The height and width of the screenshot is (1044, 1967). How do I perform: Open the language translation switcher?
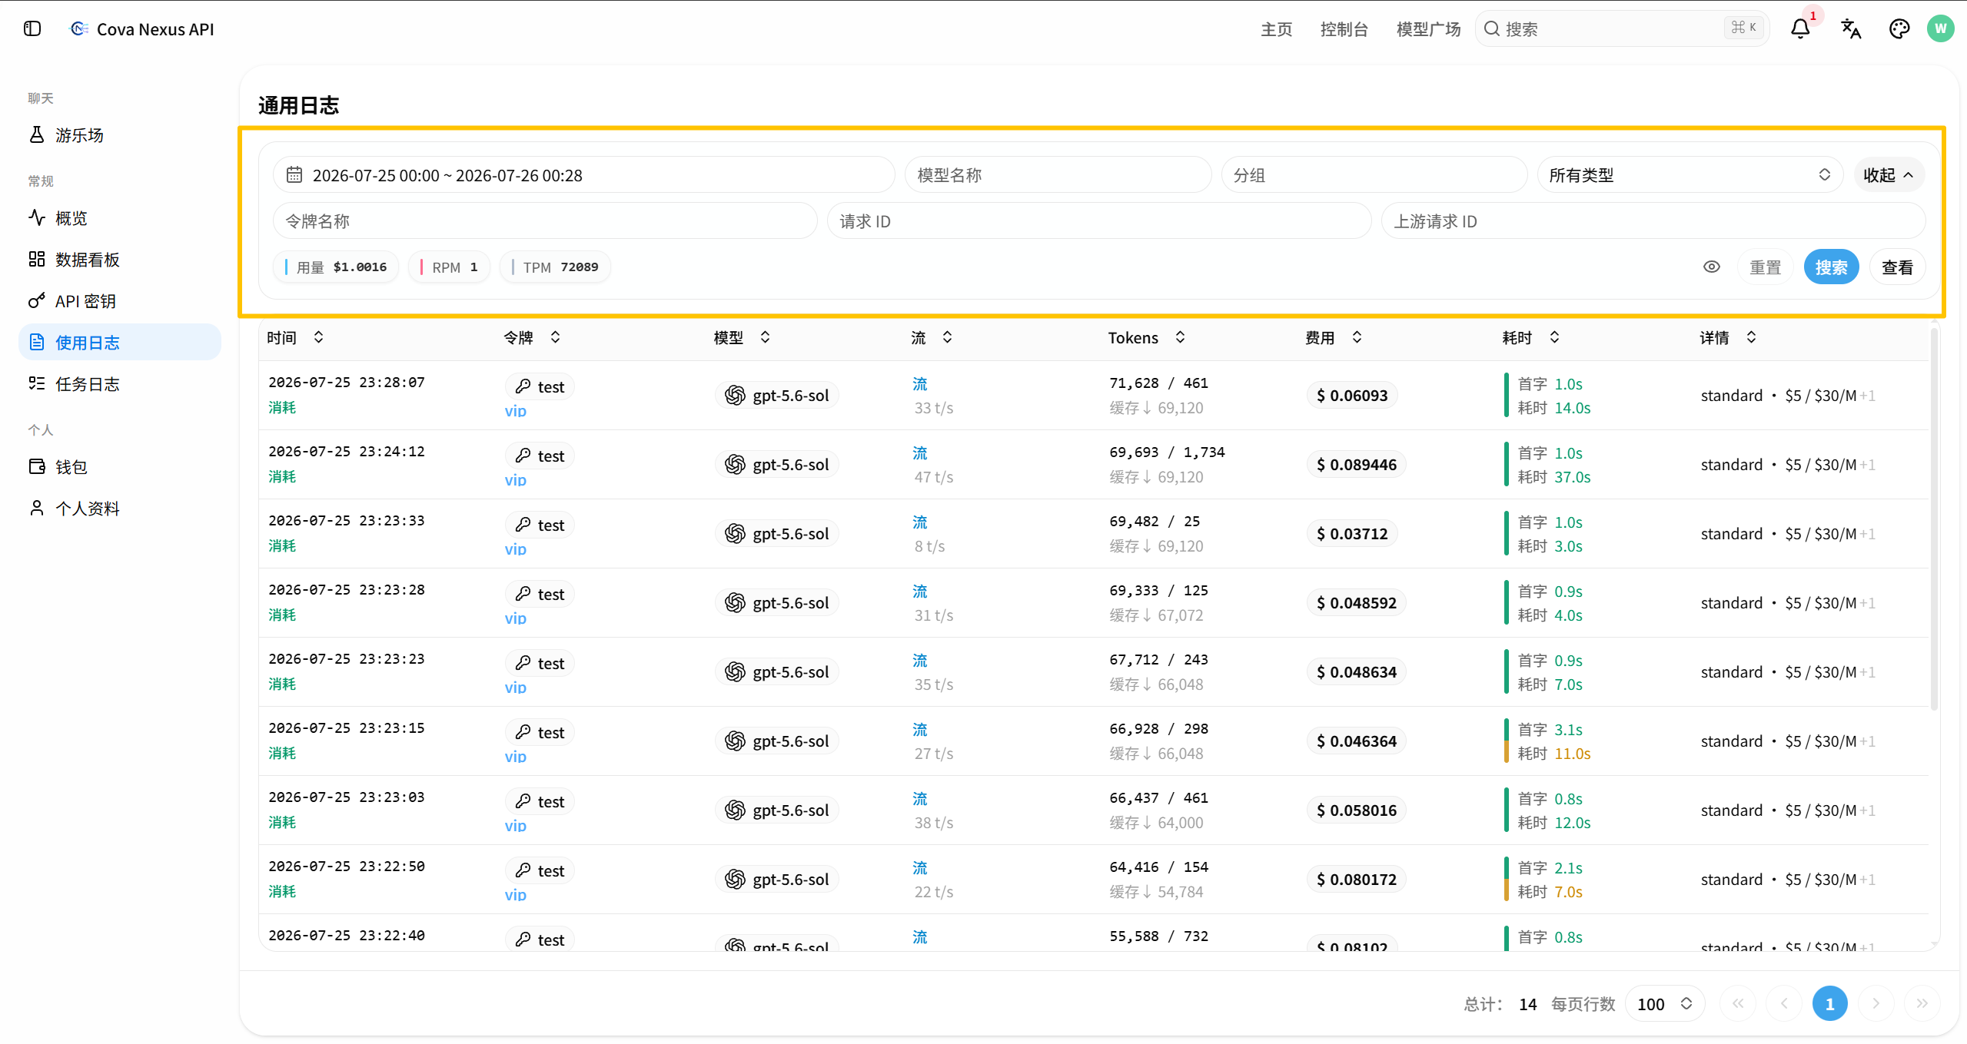tap(1851, 28)
